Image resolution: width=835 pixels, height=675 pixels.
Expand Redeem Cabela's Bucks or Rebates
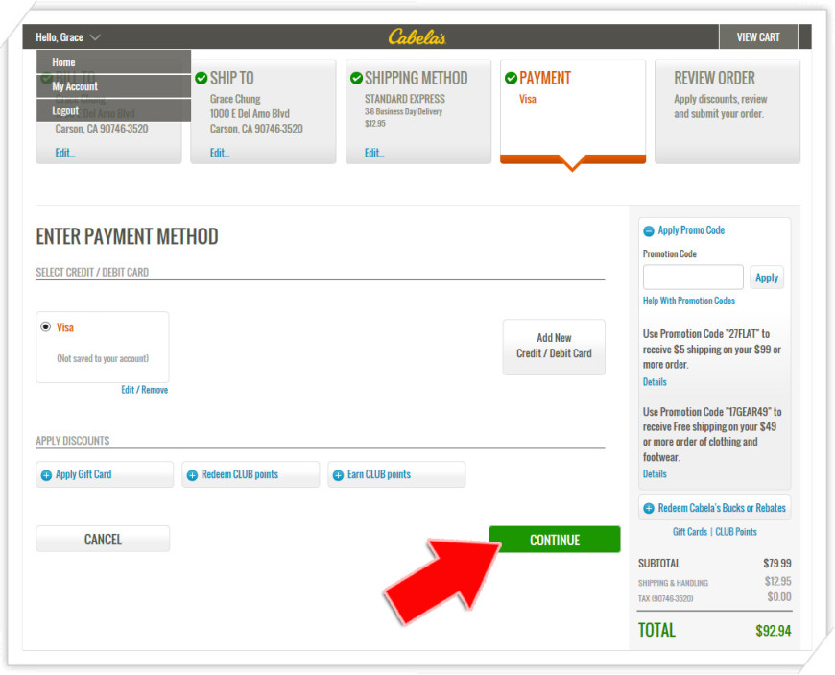[715, 508]
